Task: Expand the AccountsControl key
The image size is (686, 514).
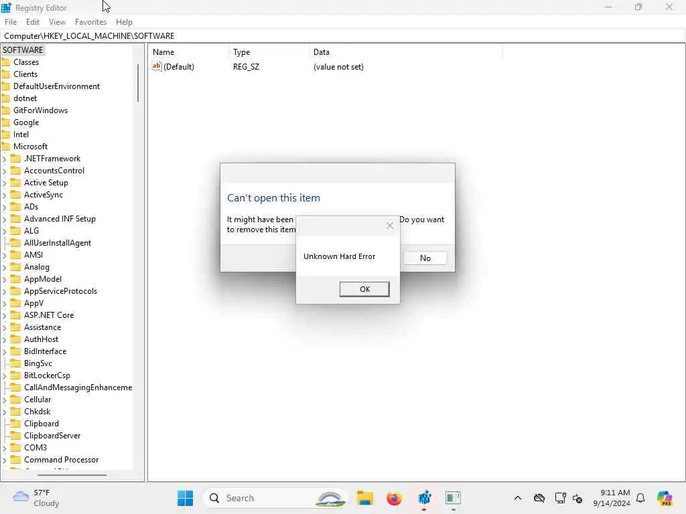Action: (5, 171)
